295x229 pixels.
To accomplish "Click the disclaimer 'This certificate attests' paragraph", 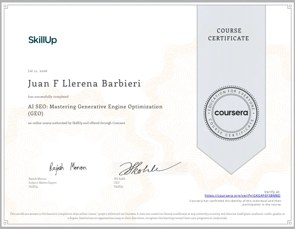I will tap(148, 216).
